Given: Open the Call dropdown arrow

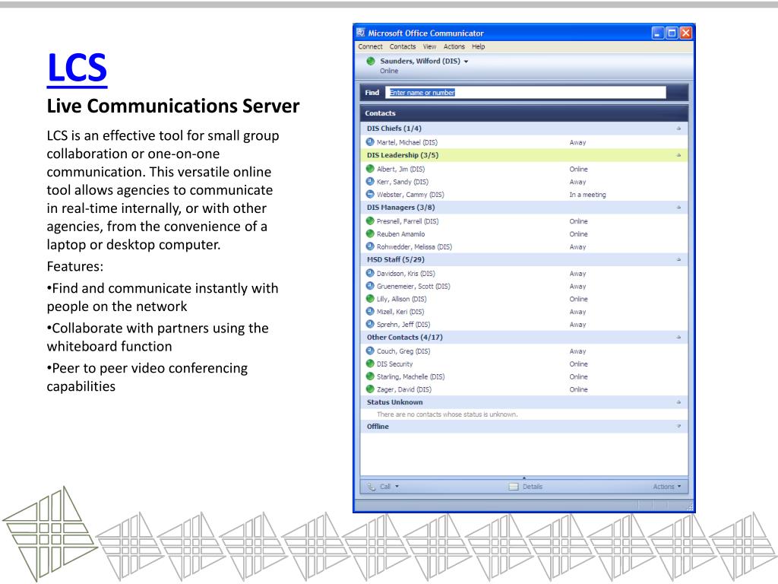Looking at the screenshot, I should point(397,487).
